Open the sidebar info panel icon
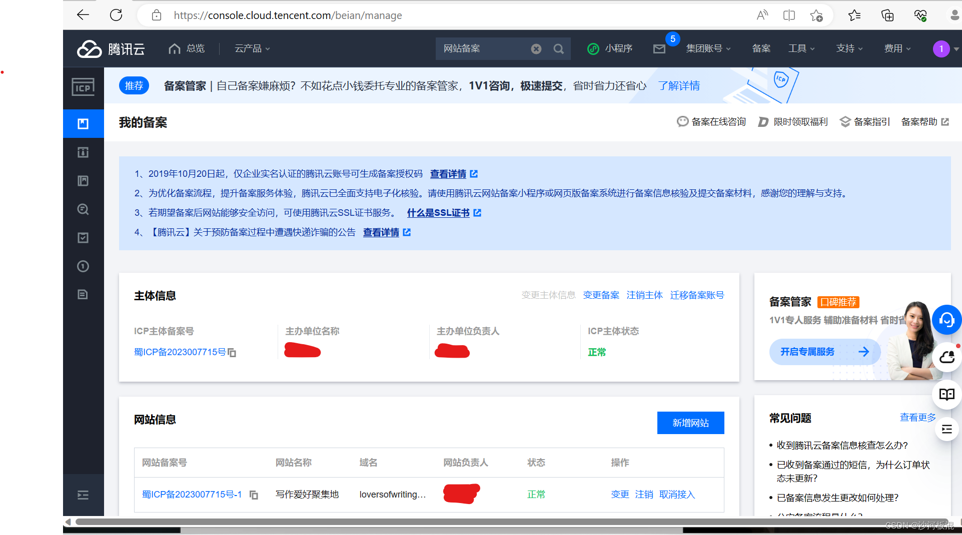 coord(83,152)
